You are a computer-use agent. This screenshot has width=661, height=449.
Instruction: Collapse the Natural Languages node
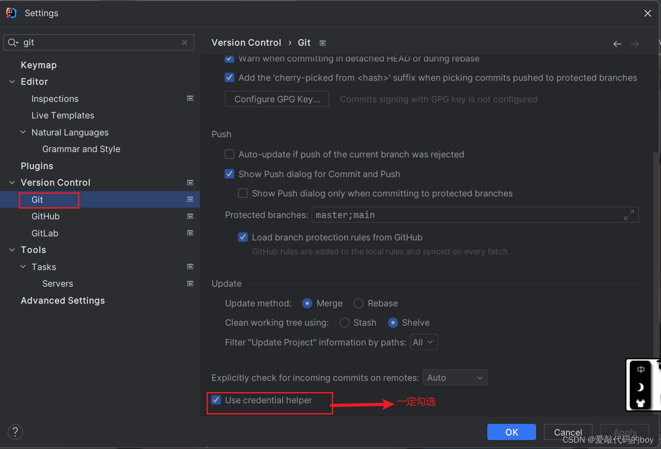[23, 132]
